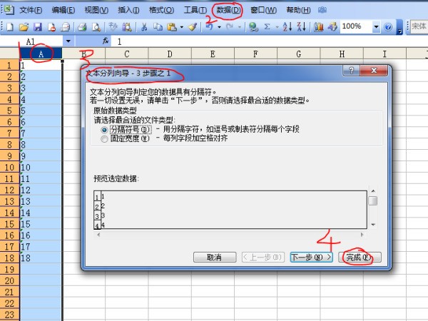The height and width of the screenshot is (321, 428).
Task: Click the Permission icon in the toolbar
Action: tap(51, 27)
